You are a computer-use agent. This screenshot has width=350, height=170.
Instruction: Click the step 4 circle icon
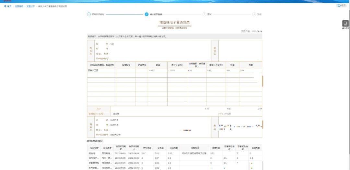pos(254,14)
